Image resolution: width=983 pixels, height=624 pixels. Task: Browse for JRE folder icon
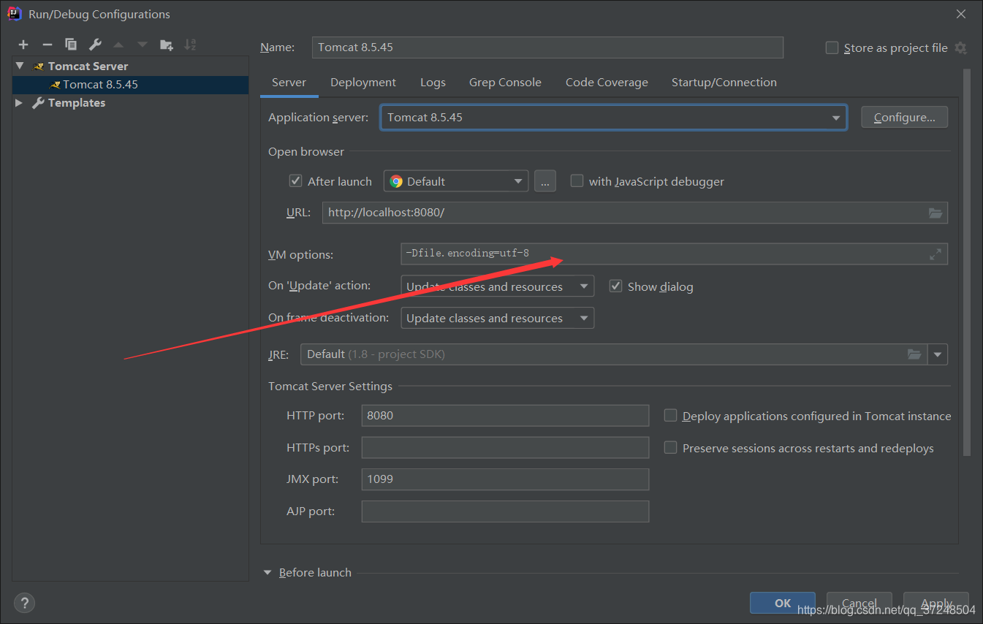click(x=914, y=354)
